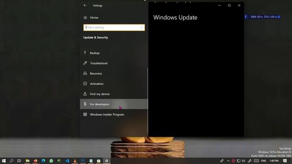Show hidden system tray icons

[228, 161]
